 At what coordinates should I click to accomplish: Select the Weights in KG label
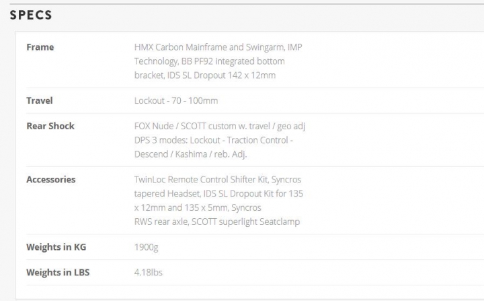point(56,247)
